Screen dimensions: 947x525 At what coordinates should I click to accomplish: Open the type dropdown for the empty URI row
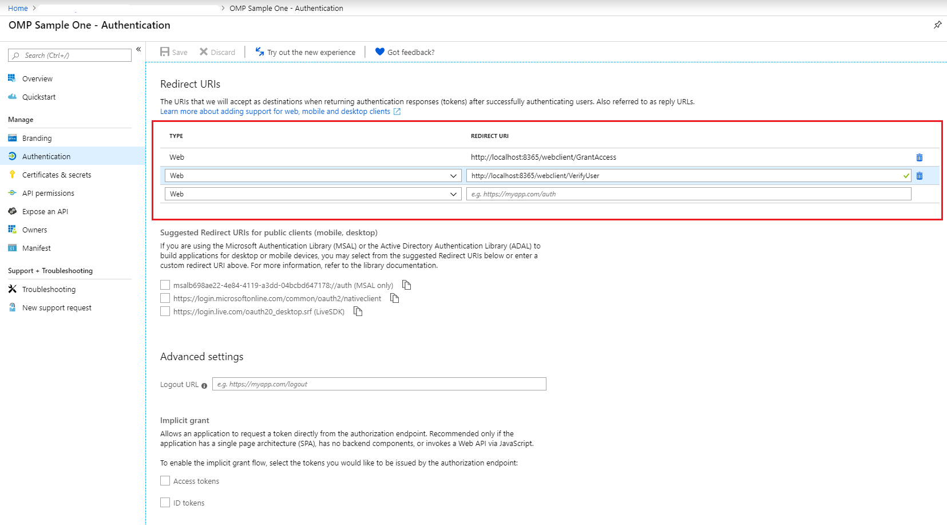313,194
